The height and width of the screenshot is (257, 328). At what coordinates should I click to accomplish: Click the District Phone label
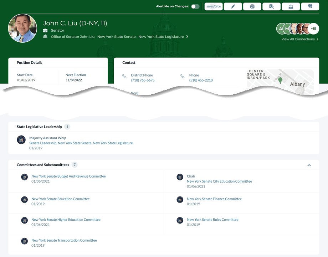click(x=142, y=75)
